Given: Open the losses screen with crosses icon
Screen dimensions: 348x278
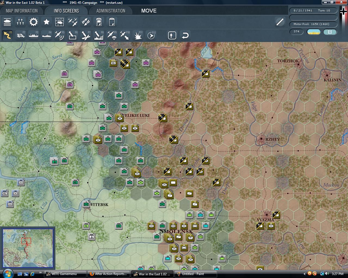Looking at the screenshot, I should coord(20,22).
